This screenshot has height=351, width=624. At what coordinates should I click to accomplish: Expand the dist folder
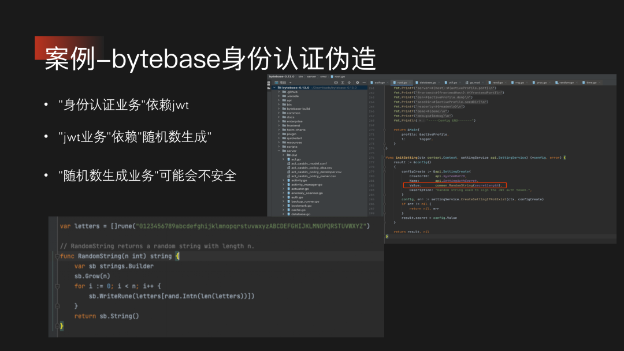click(283, 155)
